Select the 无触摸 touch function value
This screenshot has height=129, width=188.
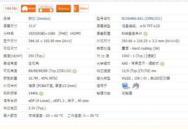click(127, 93)
